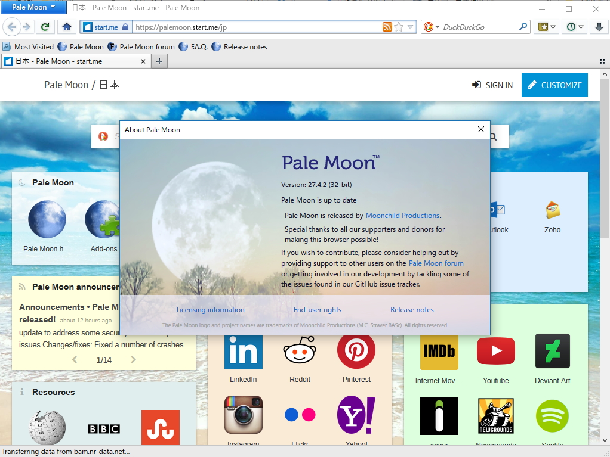The width and height of the screenshot is (610, 457).
Task: Open the Add-ons shortcut
Action: (103, 219)
